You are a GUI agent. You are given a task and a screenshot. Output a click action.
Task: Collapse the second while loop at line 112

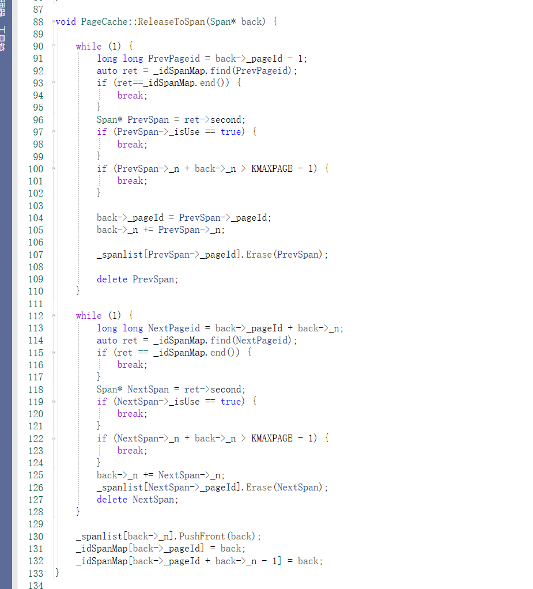coord(54,316)
